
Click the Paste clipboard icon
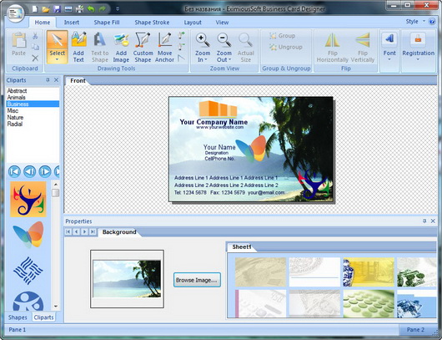click(x=19, y=44)
